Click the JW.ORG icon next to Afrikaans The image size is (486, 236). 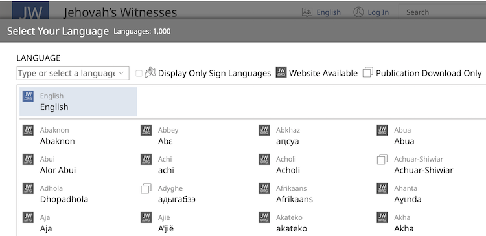pyautogui.click(x=264, y=188)
